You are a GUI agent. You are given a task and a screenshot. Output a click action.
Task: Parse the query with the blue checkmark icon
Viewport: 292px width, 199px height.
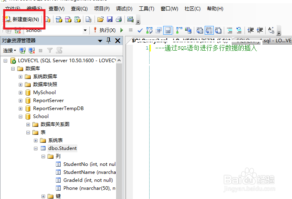point(140,30)
